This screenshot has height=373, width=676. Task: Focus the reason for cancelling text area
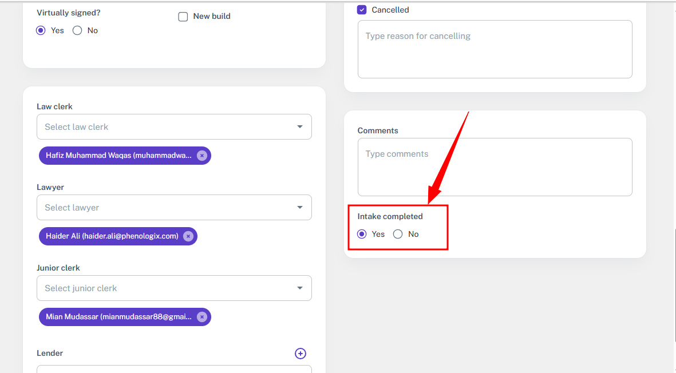click(x=495, y=49)
